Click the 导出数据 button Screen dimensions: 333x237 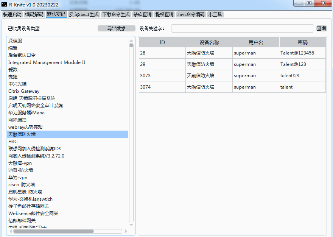(117, 28)
